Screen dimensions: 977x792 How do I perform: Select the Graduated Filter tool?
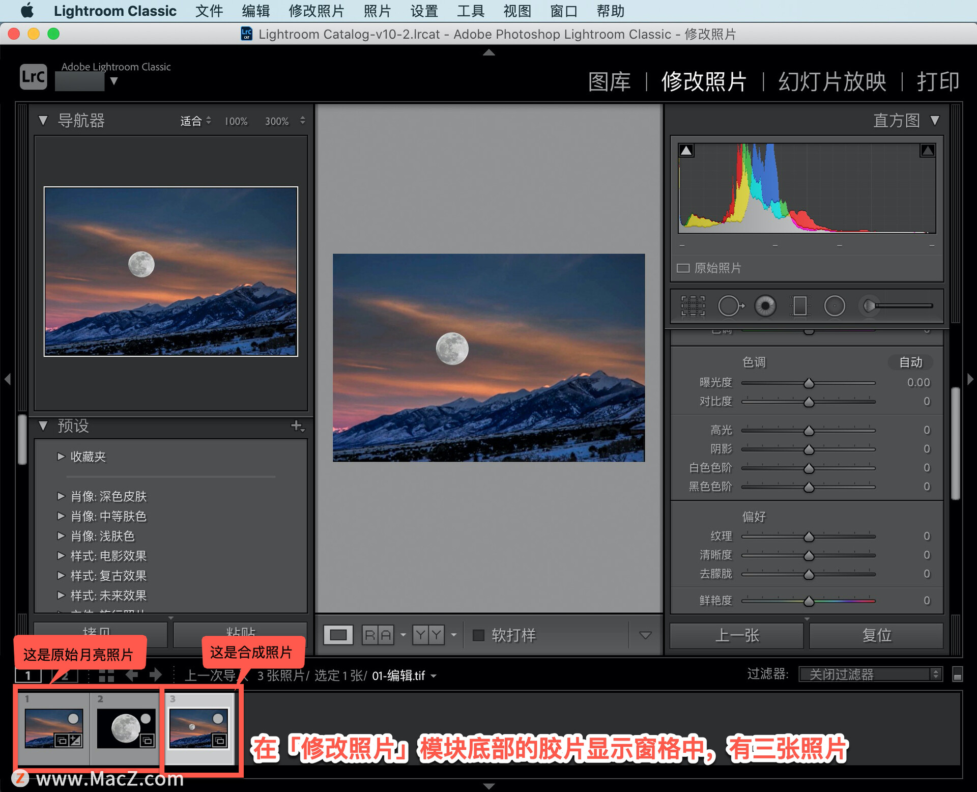pyautogui.click(x=799, y=306)
